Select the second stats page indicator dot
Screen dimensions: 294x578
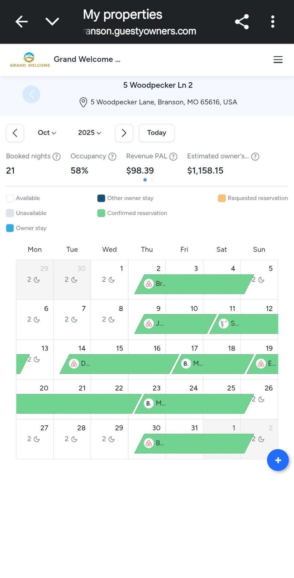[152, 180]
